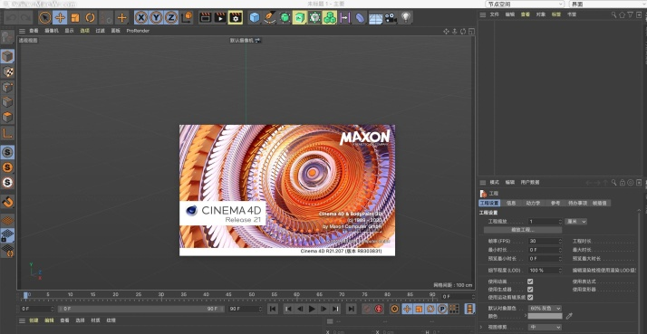
Task: Activate the Move tool in top toolbar
Action: point(60,18)
